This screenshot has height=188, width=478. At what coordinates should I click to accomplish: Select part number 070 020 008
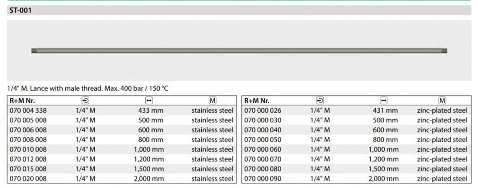point(28,178)
